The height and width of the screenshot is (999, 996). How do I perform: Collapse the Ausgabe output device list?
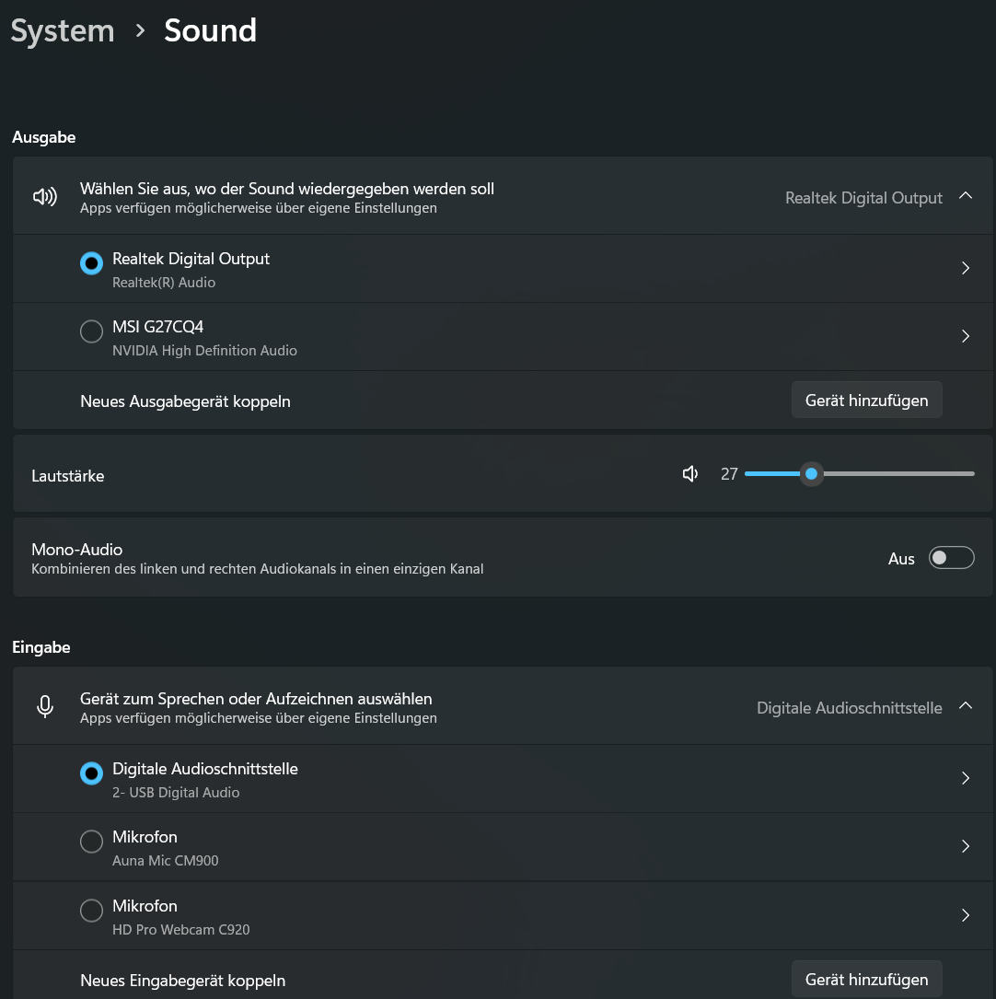point(965,196)
